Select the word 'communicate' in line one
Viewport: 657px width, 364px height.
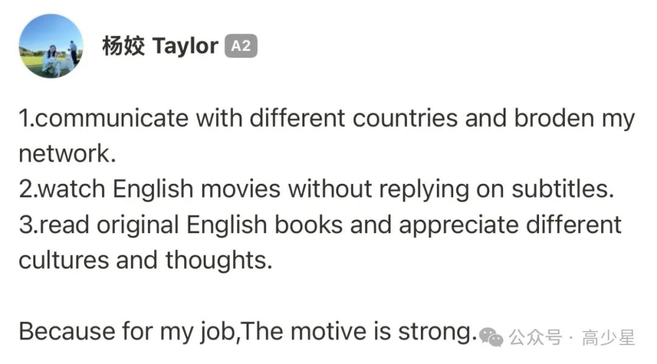(112, 118)
